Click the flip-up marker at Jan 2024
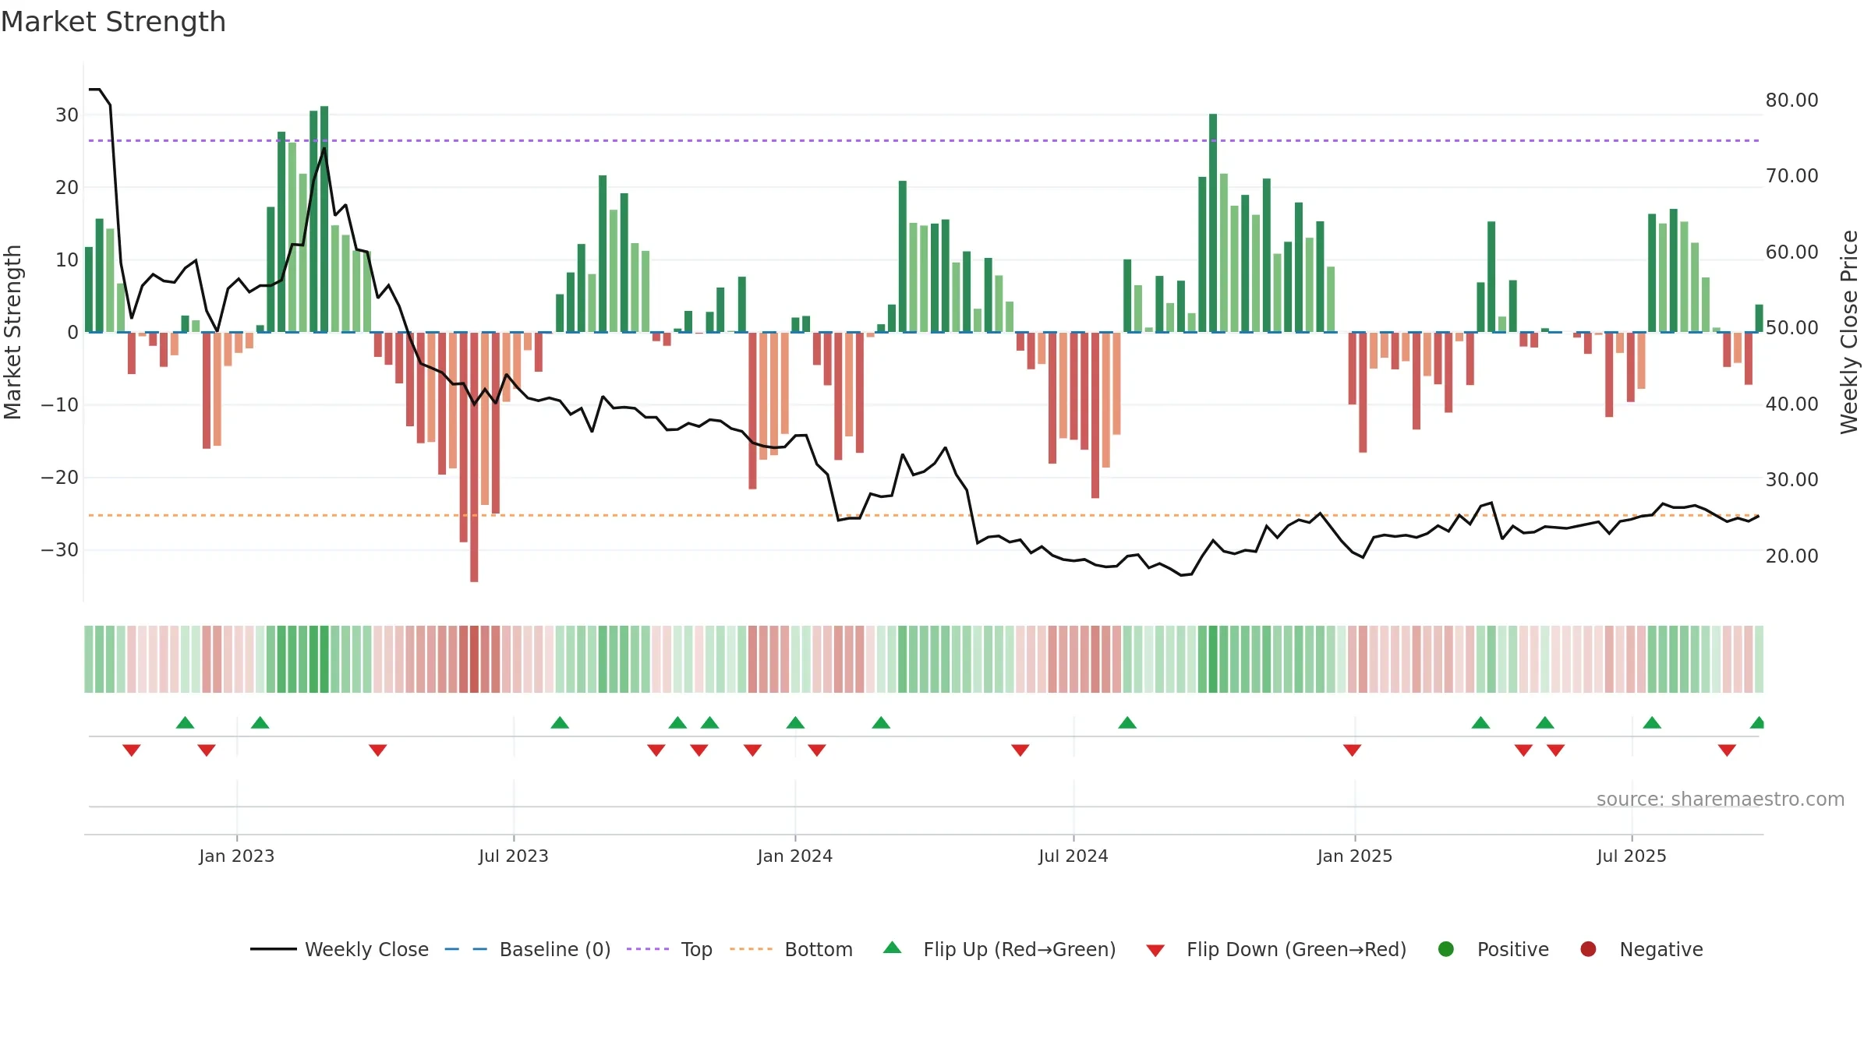 coord(795,722)
